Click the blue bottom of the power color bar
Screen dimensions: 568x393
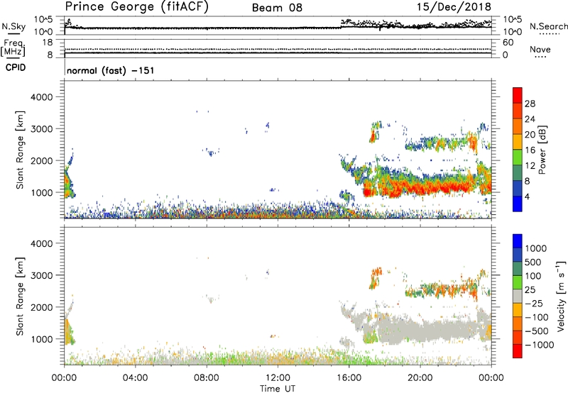click(x=518, y=204)
